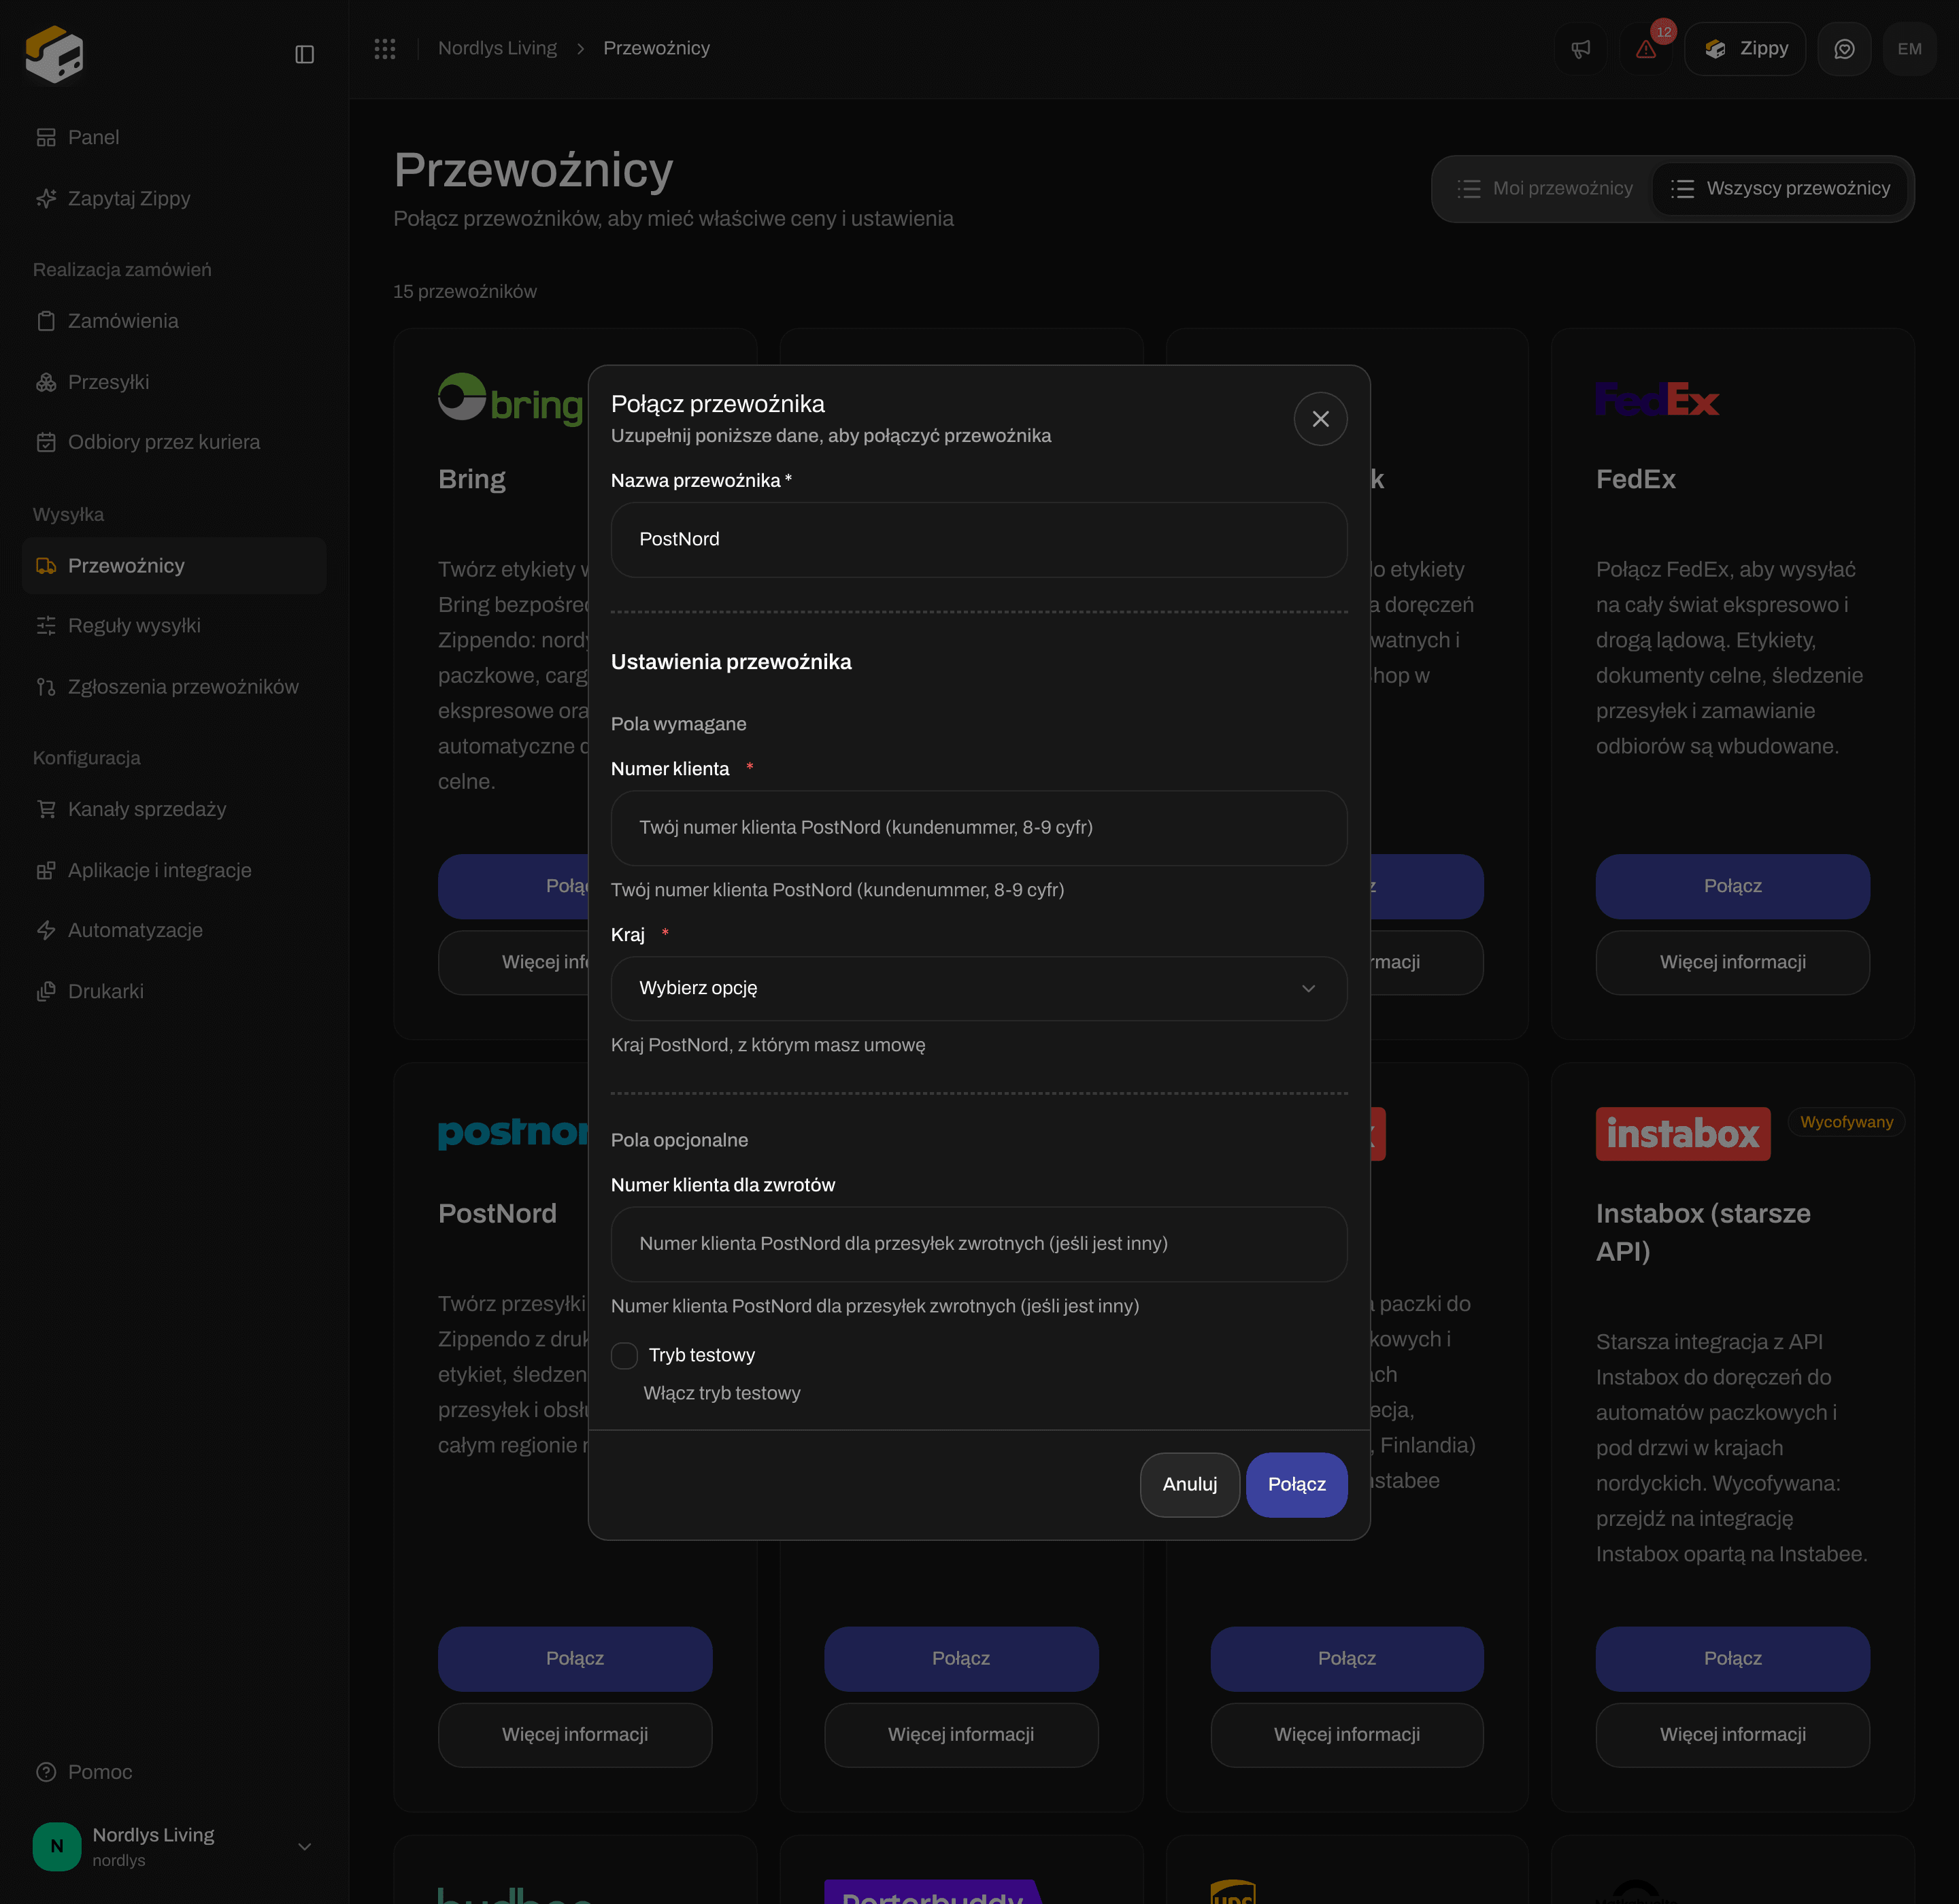Open the chat support icon

coord(1844,49)
